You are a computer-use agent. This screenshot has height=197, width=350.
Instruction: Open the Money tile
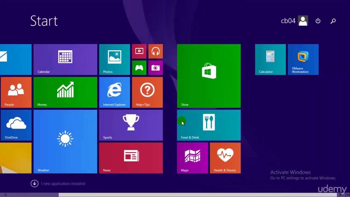click(65, 92)
